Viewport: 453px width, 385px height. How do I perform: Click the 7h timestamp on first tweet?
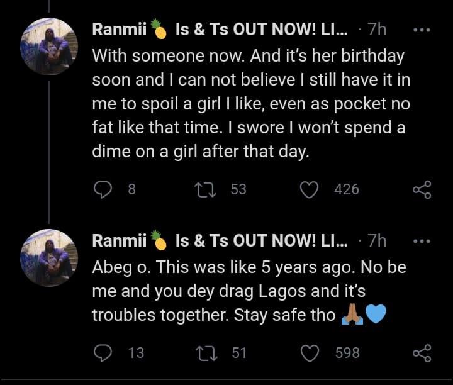click(376, 29)
